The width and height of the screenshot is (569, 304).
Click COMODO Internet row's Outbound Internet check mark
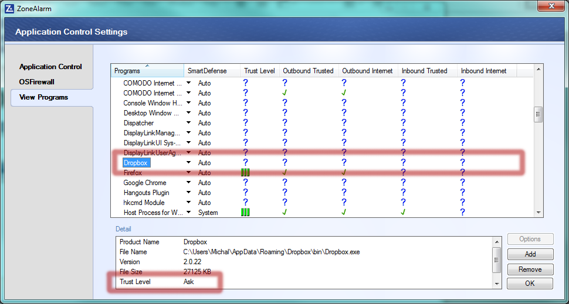coord(344,93)
